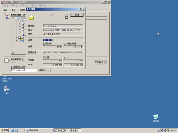Uncheck the ticked System State checkbox
The height and width of the screenshot is (133, 178).
coord(23,35)
